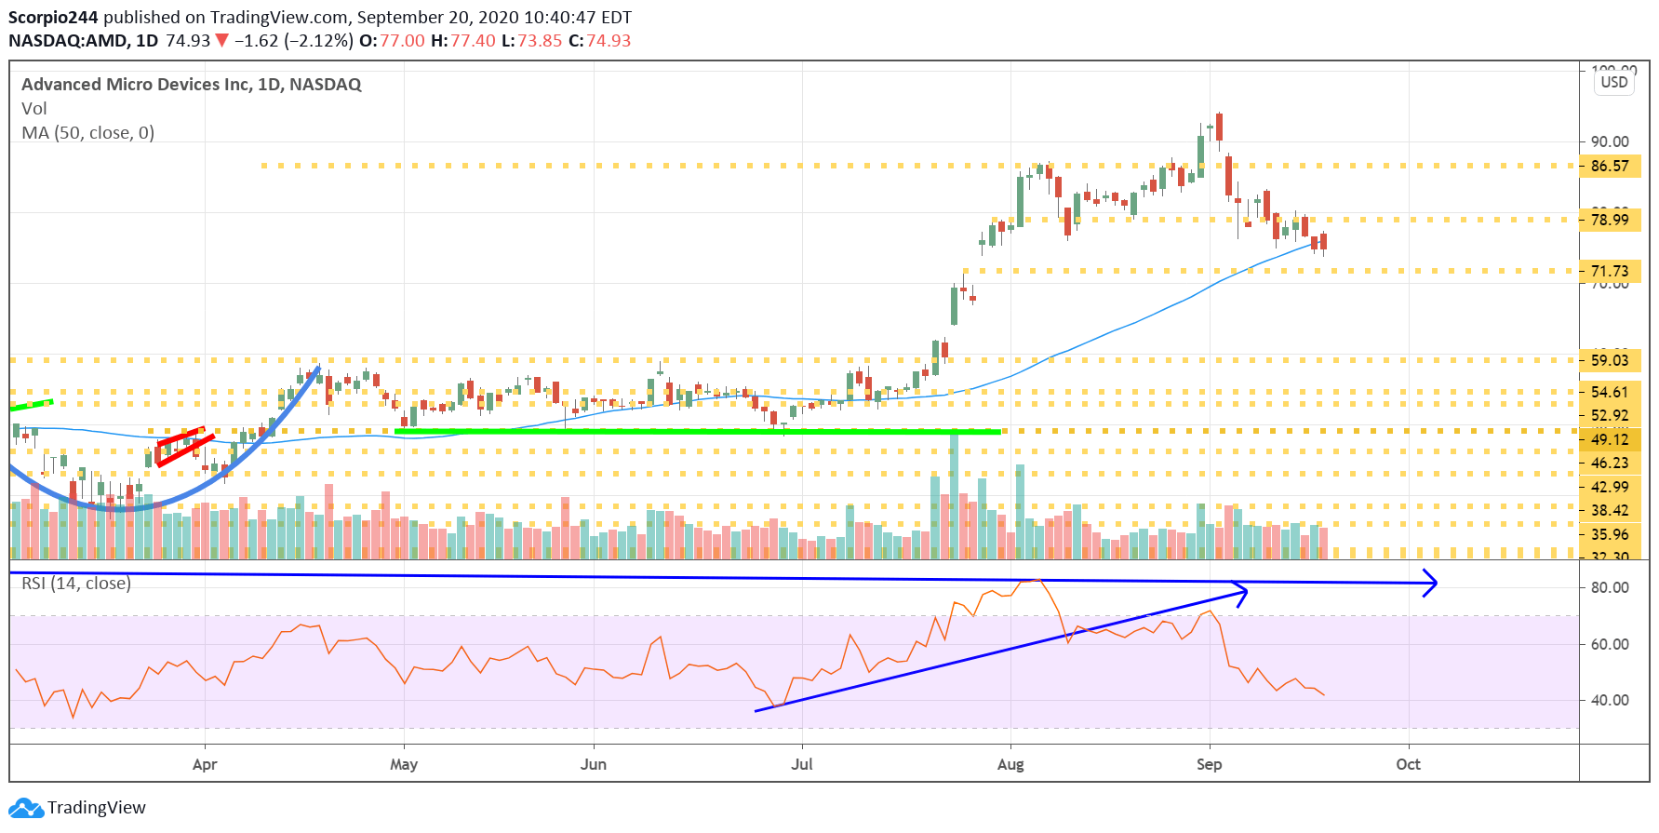Click the 78.99 price level label
The height and width of the screenshot is (833, 1659).
pos(1610,220)
